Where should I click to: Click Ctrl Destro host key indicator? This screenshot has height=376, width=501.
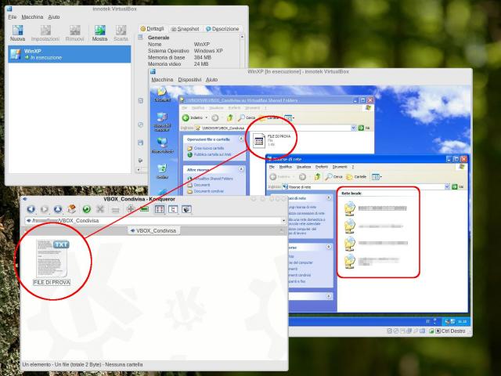pos(451,331)
